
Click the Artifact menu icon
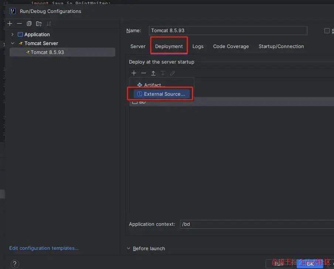[x=140, y=85]
